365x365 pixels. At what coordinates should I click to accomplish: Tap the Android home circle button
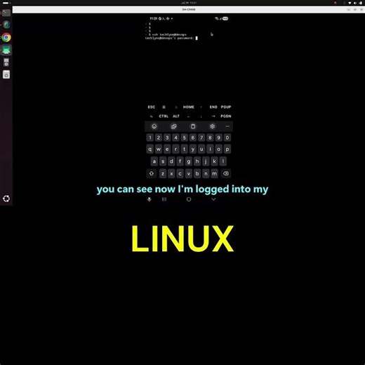(189, 199)
